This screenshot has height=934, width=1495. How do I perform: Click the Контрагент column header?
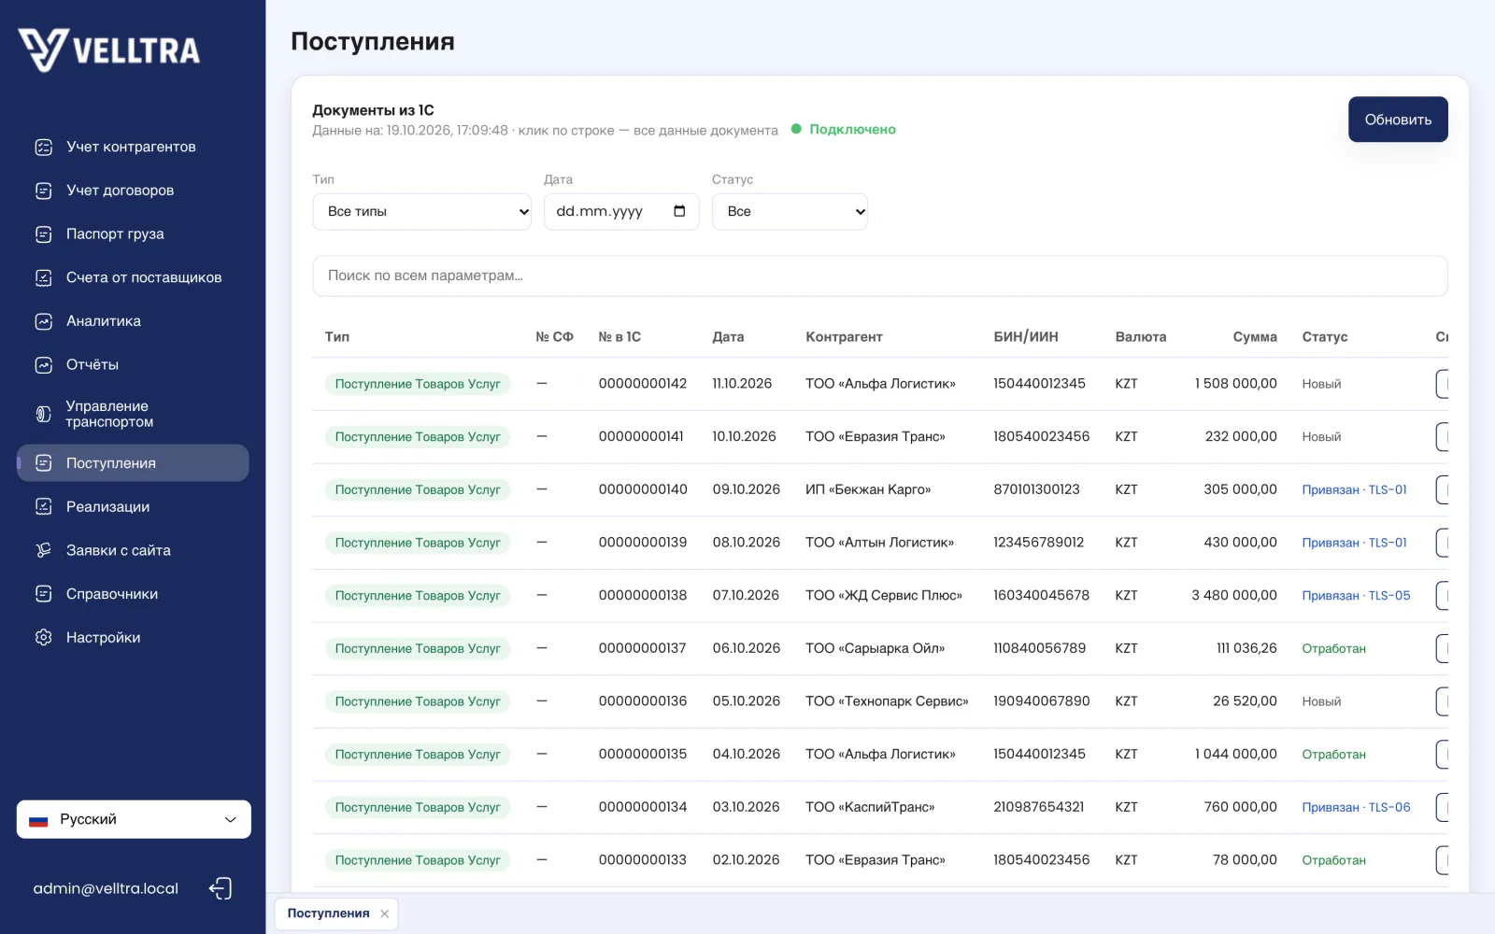[844, 337]
